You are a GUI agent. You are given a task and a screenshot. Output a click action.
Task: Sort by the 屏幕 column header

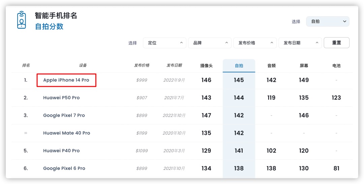pos(304,66)
